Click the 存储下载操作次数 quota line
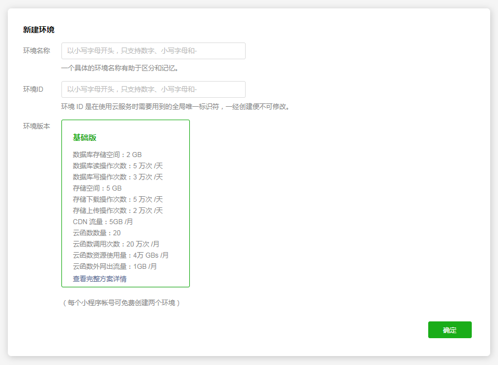The width and height of the screenshot is (498, 365). [x=117, y=200]
